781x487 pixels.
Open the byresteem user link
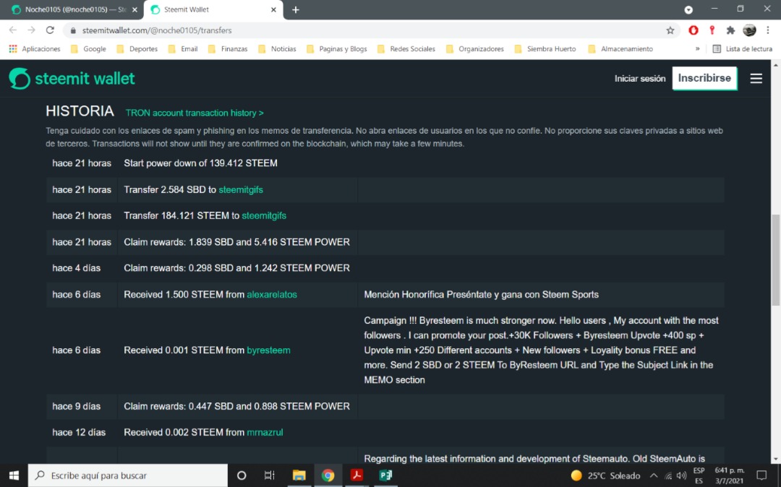[x=268, y=350]
